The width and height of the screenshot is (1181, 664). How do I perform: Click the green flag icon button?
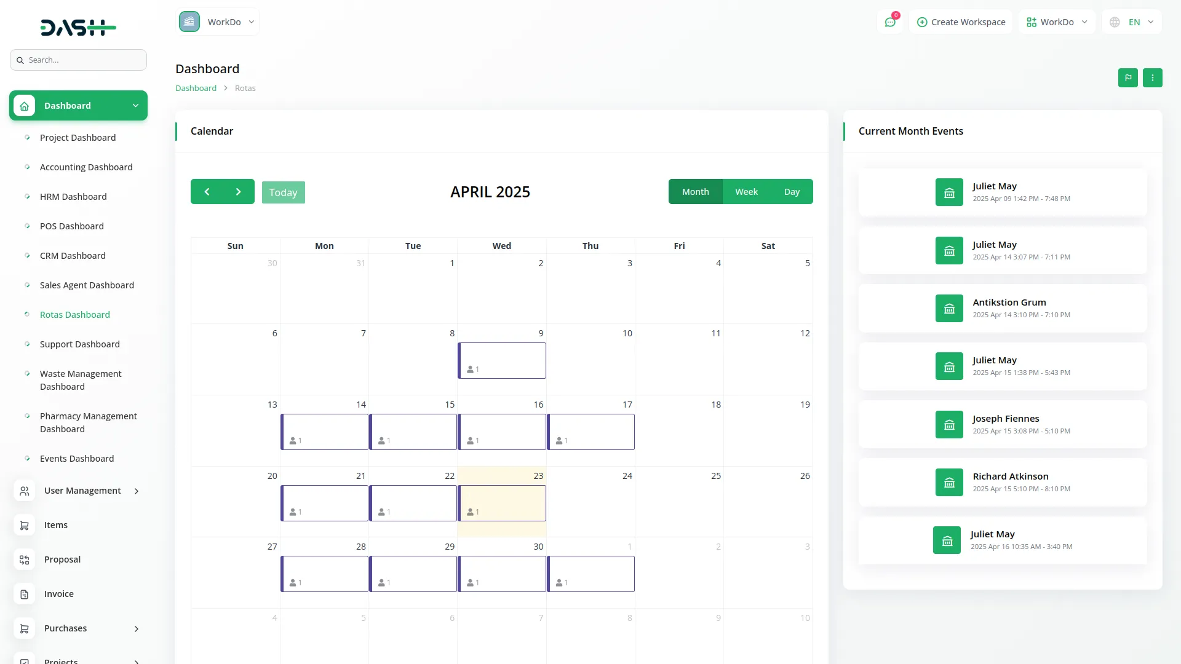1127,77
